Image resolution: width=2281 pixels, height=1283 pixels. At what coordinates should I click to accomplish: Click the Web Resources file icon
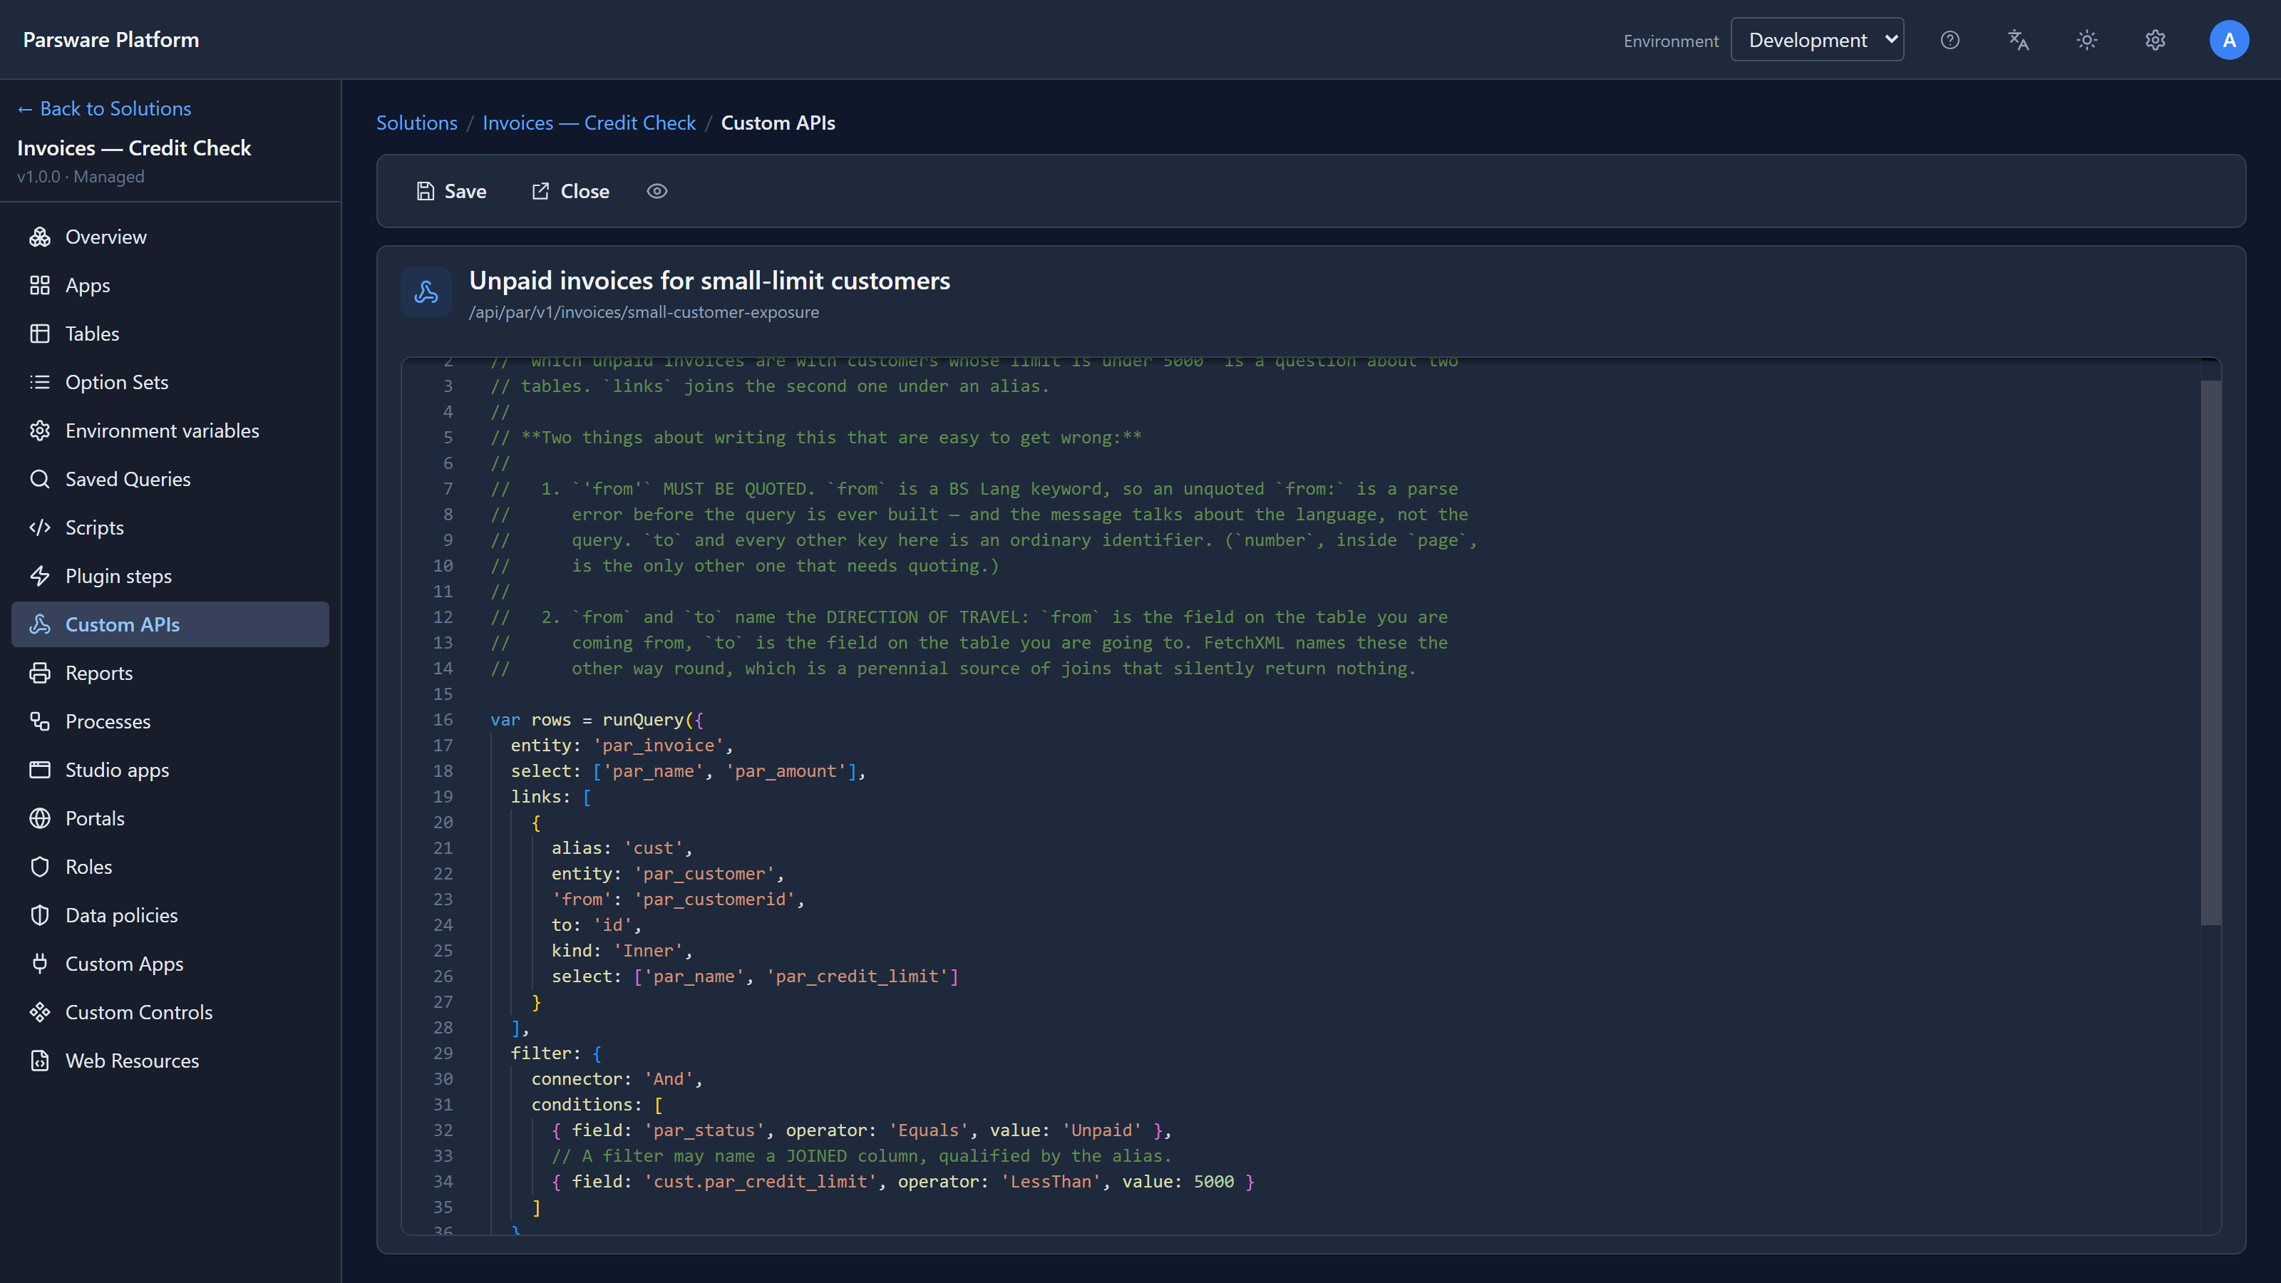coord(40,1061)
